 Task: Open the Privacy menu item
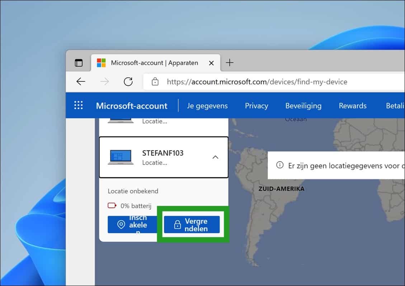tap(256, 106)
